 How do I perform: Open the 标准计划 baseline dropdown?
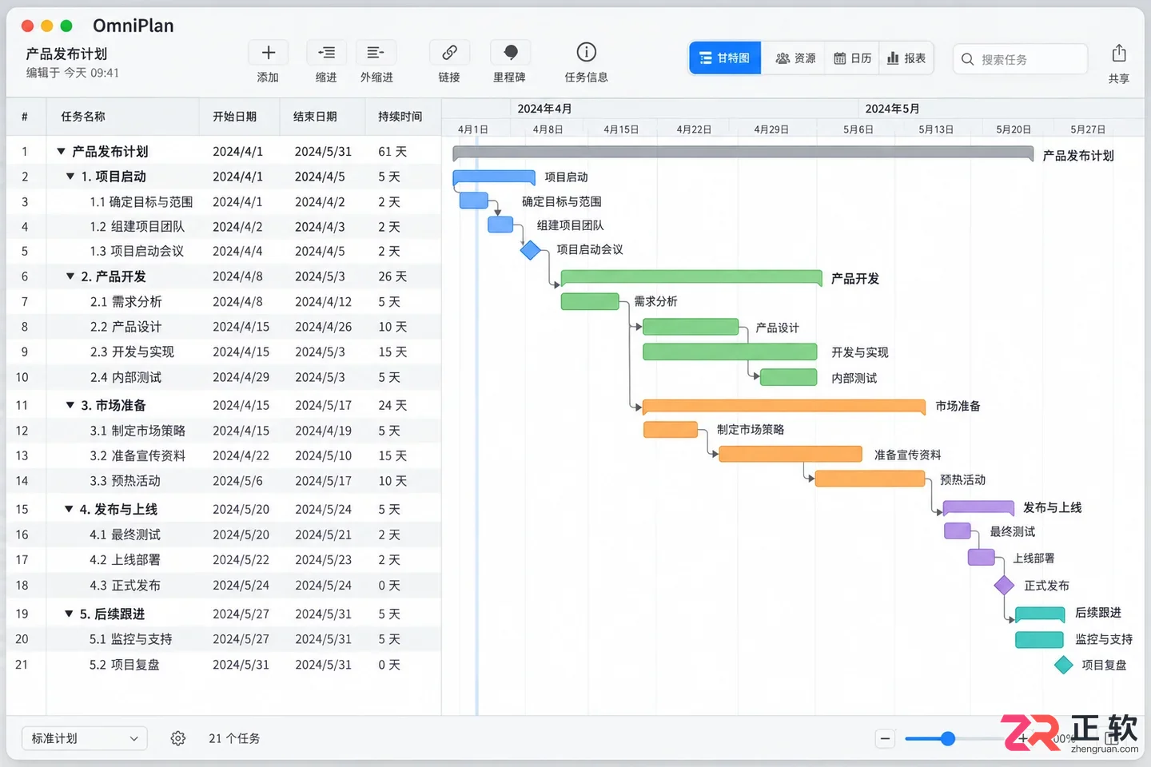click(x=84, y=738)
